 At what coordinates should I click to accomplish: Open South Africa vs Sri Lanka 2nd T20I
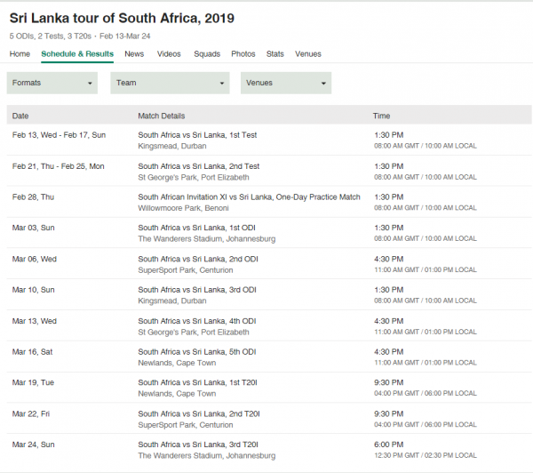point(199,413)
